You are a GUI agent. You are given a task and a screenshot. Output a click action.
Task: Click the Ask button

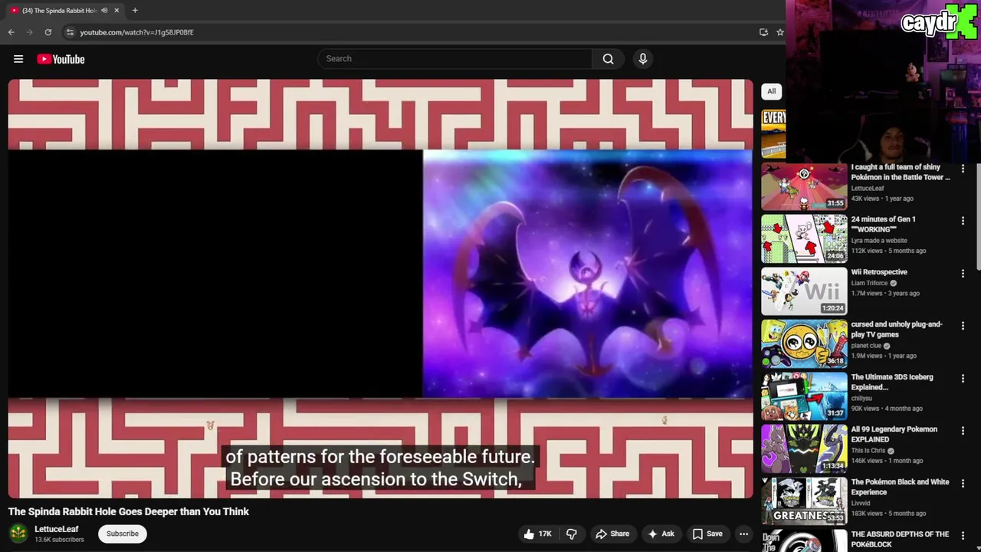coord(661,534)
